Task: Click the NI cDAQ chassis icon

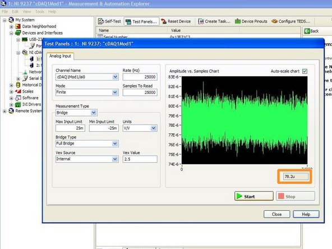Action: click(x=25, y=52)
